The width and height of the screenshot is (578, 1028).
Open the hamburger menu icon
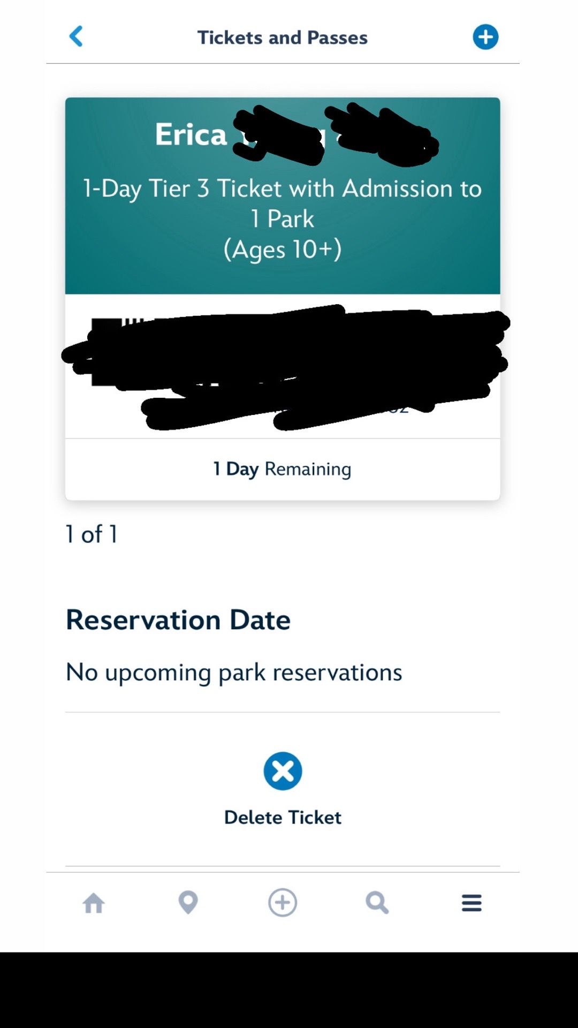(471, 903)
